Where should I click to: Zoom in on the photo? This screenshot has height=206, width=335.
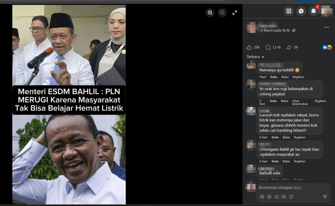coord(210,13)
